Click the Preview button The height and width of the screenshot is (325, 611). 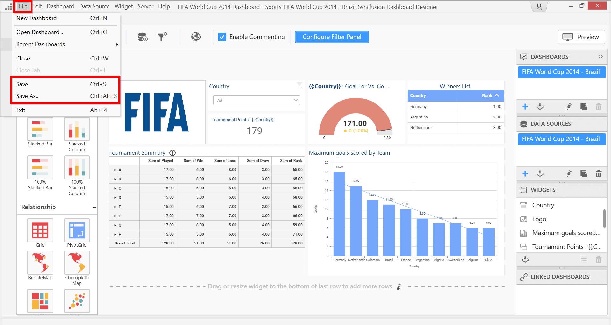click(581, 37)
